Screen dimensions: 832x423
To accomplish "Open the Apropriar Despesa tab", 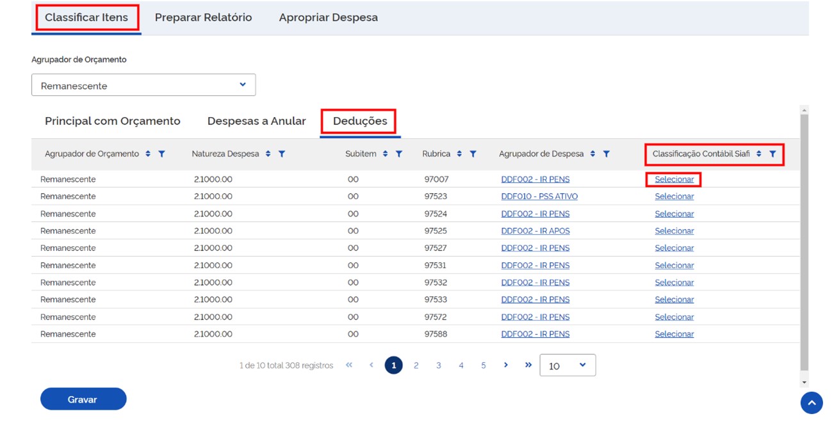I will (x=328, y=18).
